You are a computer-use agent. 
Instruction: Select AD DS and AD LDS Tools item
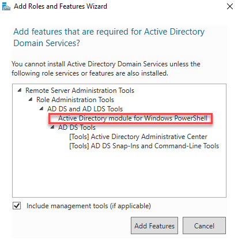click(85, 109)
